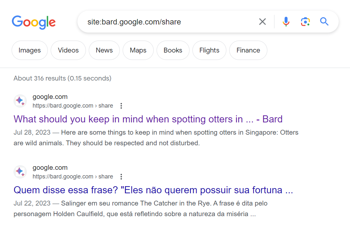
Task: Open three-dot menu for otters result
Action: pos(121,106)
